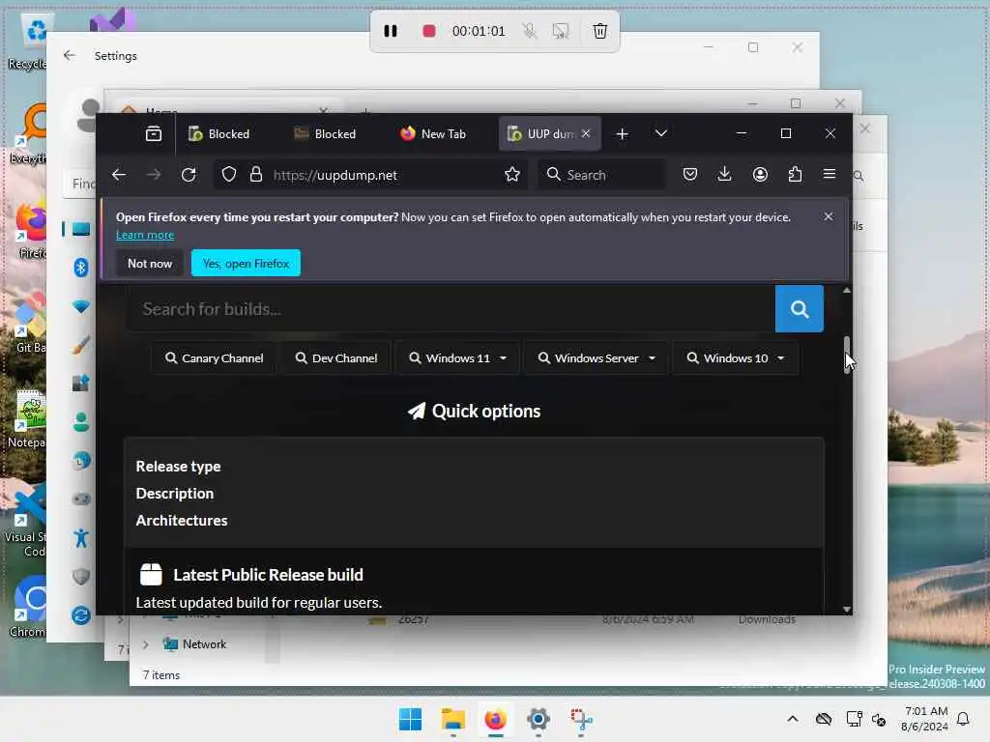Select the Dev Channel filter
990x742 pixels.
coord(336,357)
